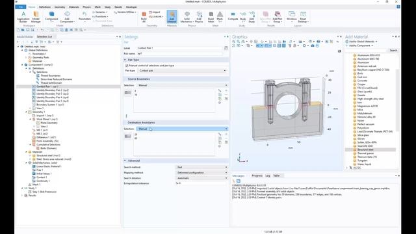Open source boundaries Selection dropdown
Viewport: 416px width, 234px height.
point(182,85)
